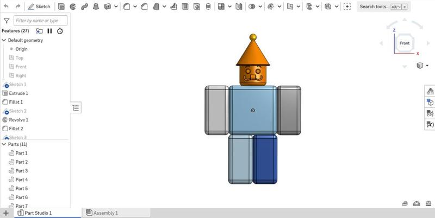Rotate view with view cube right arrow
Image resolution: width=435 pixels, height=218 pixels.
[428, 43]
